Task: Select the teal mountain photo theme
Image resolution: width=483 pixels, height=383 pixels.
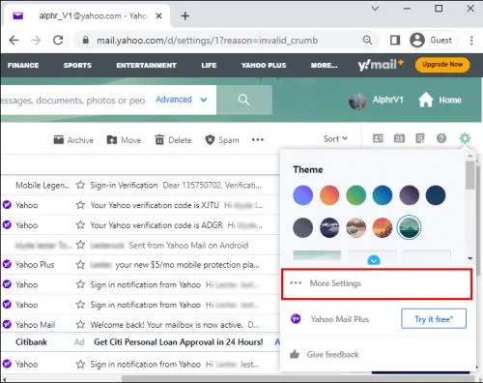Action: (409, 227)
